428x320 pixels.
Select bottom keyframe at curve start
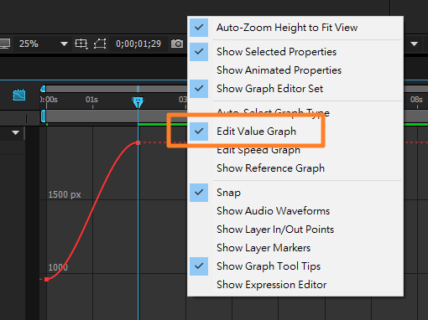[x=47, y=279]
